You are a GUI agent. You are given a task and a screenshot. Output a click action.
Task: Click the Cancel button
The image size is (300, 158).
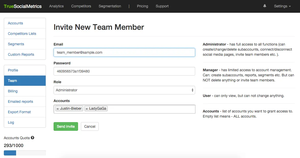tap(90, 126)
